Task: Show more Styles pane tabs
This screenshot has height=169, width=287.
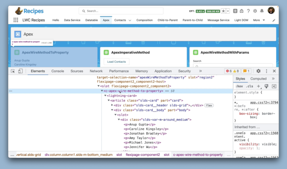Action: [273, 79]
